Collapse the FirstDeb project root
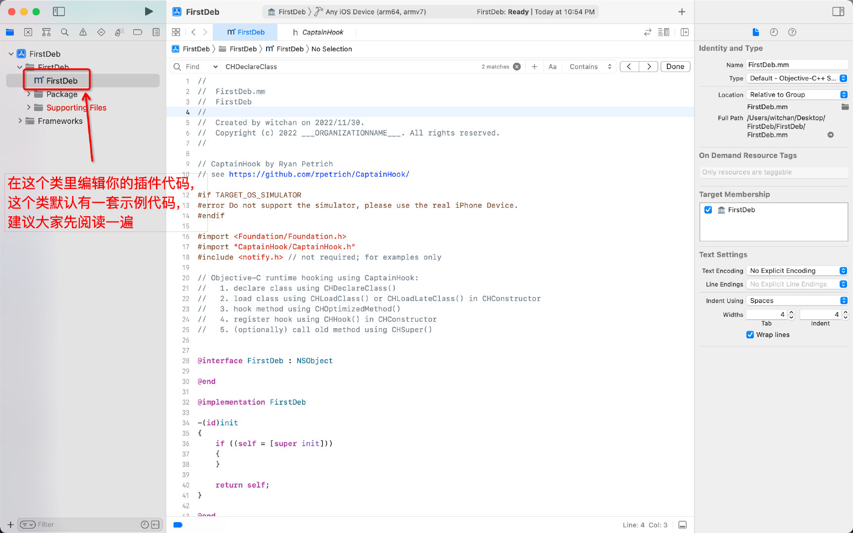 (11, 54)
